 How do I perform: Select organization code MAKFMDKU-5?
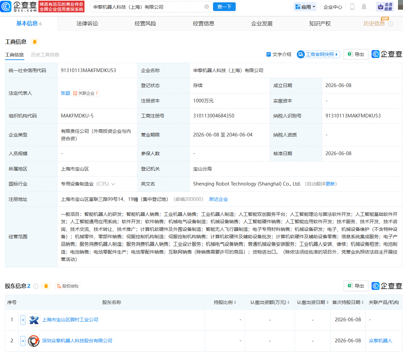click(77, 116)
